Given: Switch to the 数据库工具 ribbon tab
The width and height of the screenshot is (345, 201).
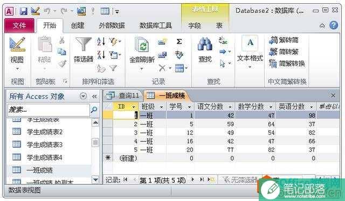Looking at the screenshot, I should coord(156,26).
